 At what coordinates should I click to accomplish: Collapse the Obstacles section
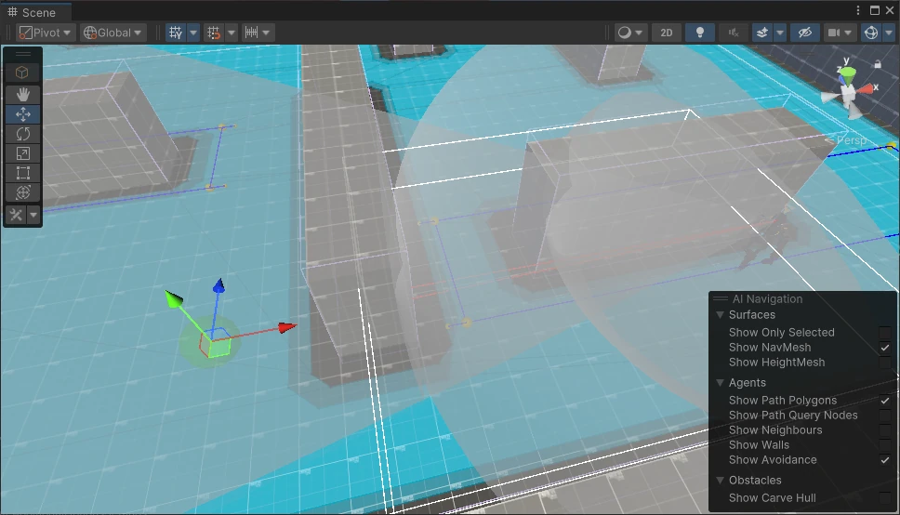(720, 480)
